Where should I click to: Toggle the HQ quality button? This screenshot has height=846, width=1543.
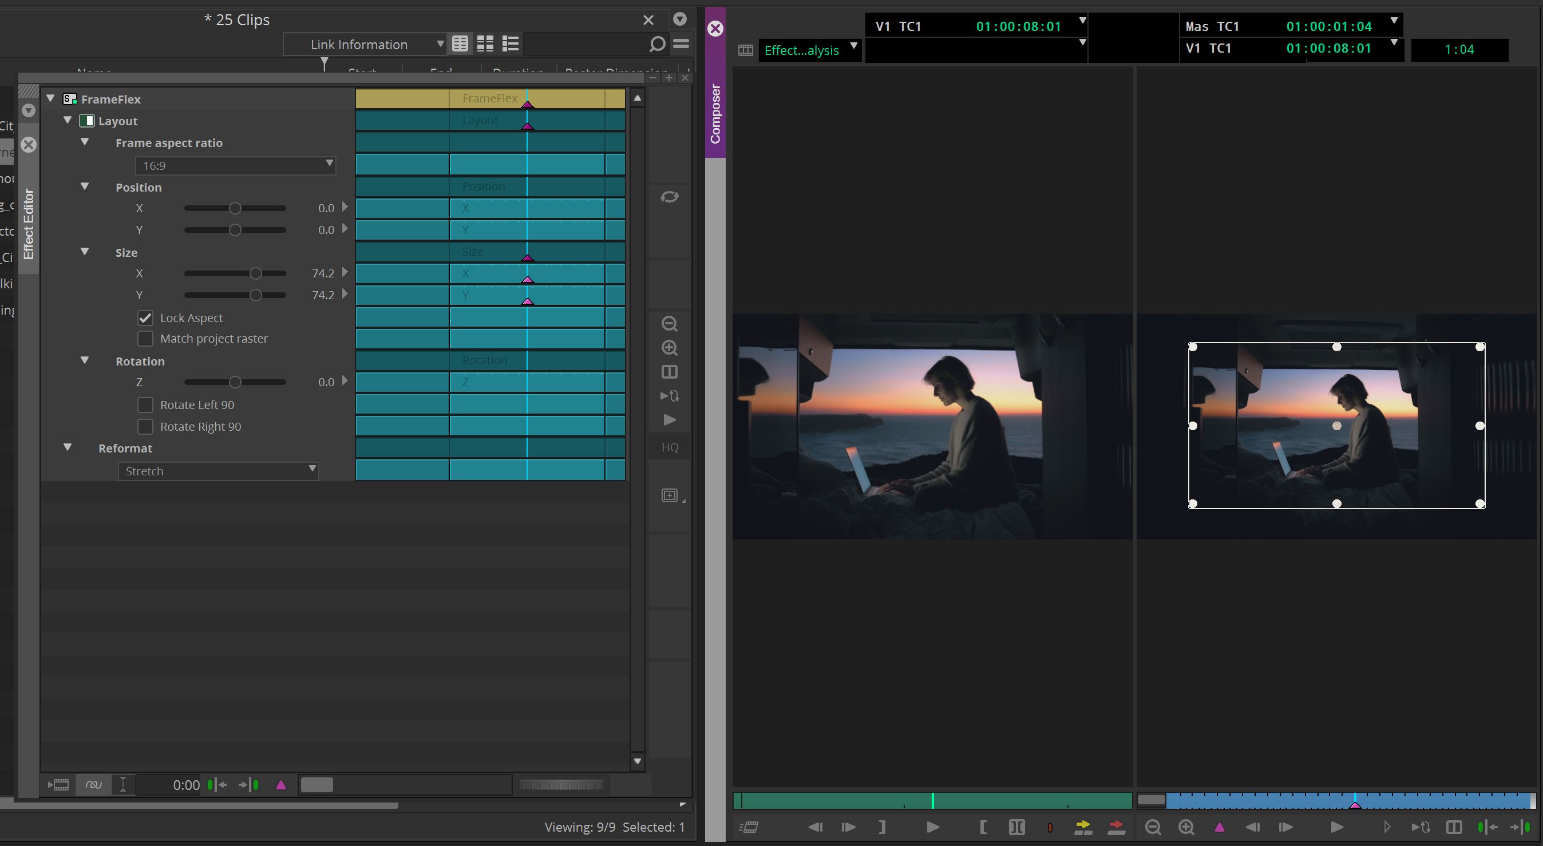point(670,447)
